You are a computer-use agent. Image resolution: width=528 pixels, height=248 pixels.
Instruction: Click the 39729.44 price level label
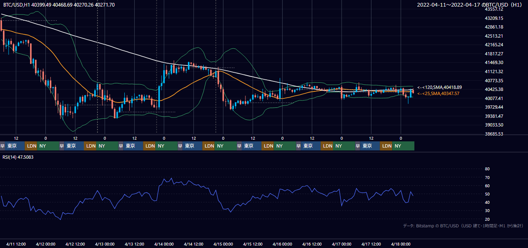tap(494, 107)
